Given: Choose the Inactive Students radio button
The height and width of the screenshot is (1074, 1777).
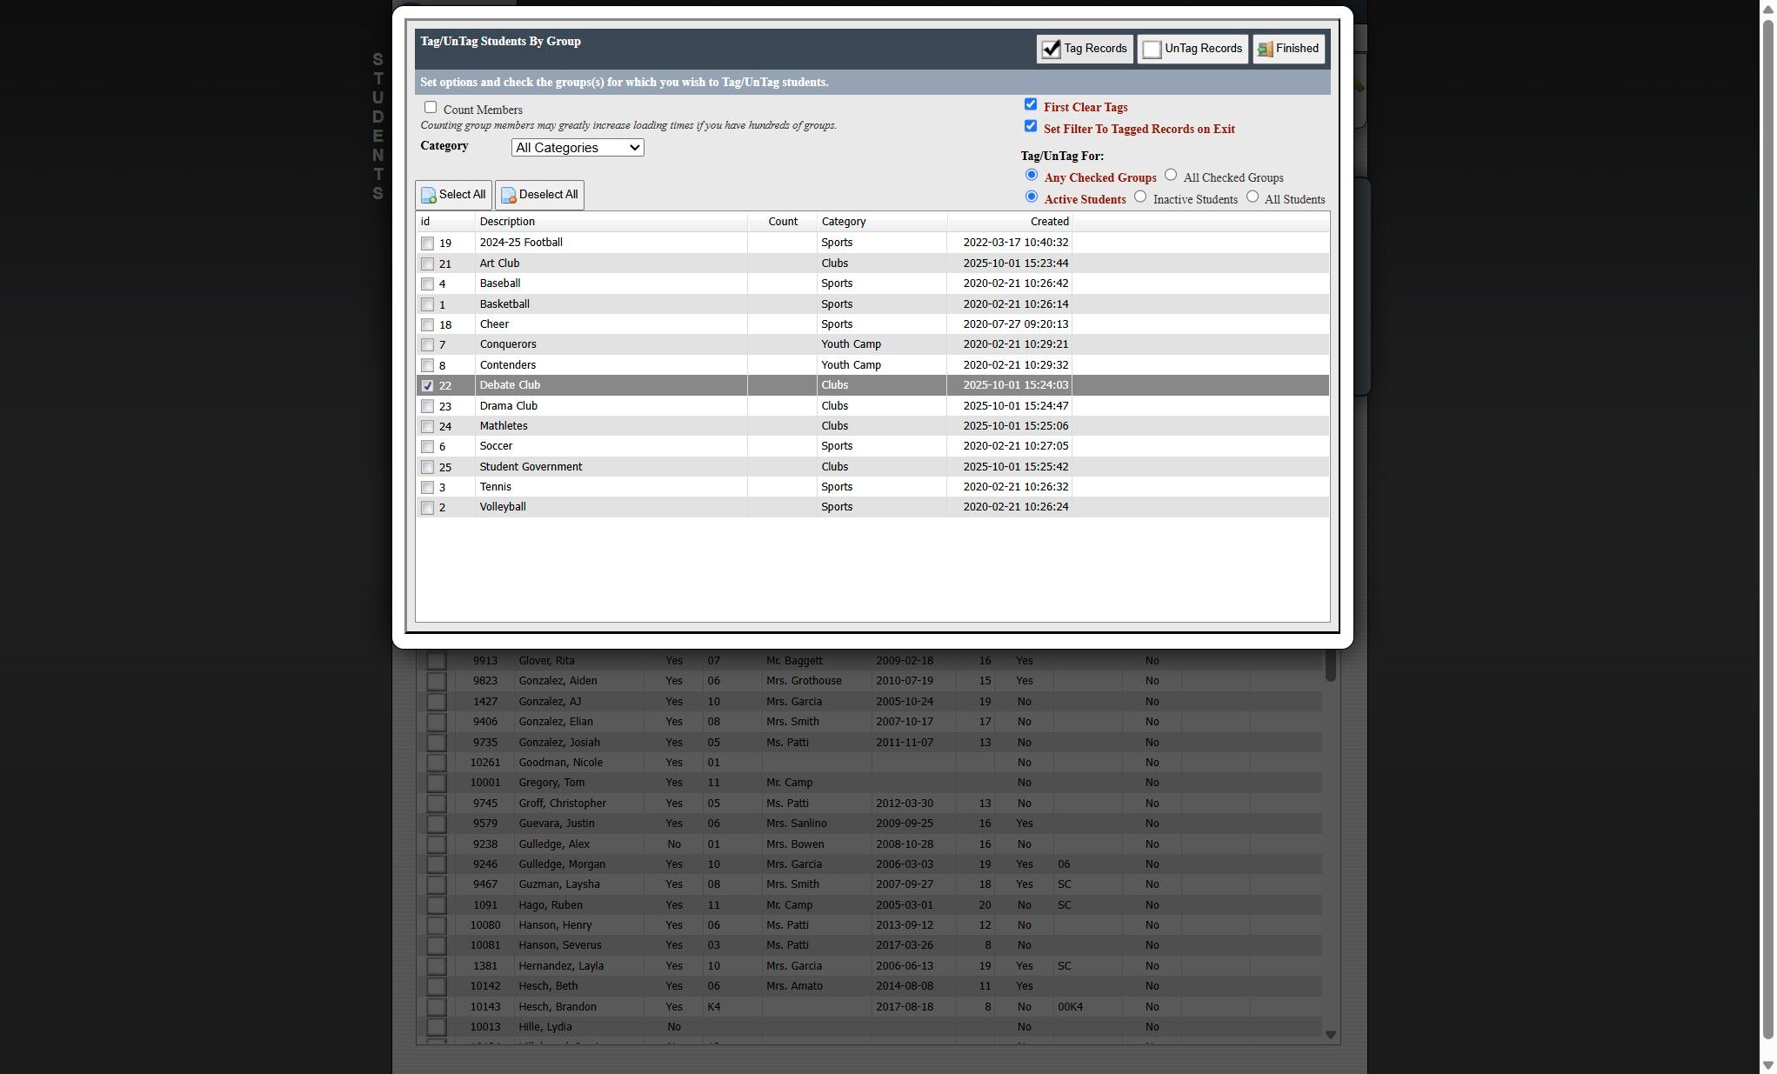Looking at the screenshot, I should (x=1140, y=197).
